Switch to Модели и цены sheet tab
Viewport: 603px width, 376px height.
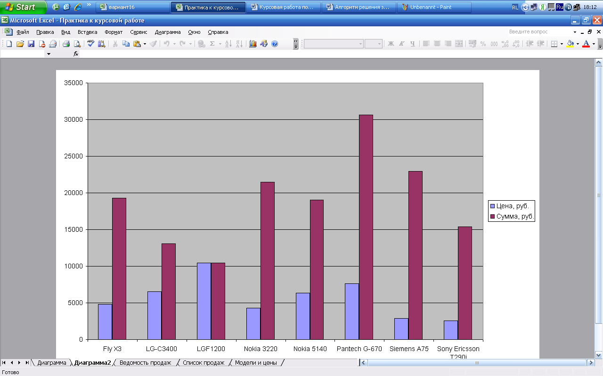[x=256, y=363]
